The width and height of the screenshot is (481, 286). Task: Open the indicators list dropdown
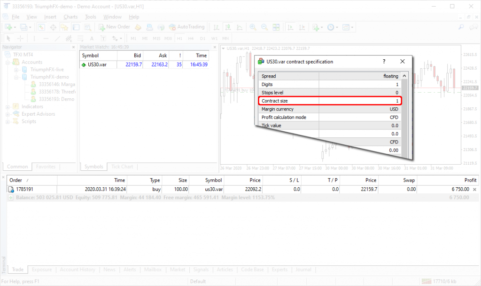(318, 27)
